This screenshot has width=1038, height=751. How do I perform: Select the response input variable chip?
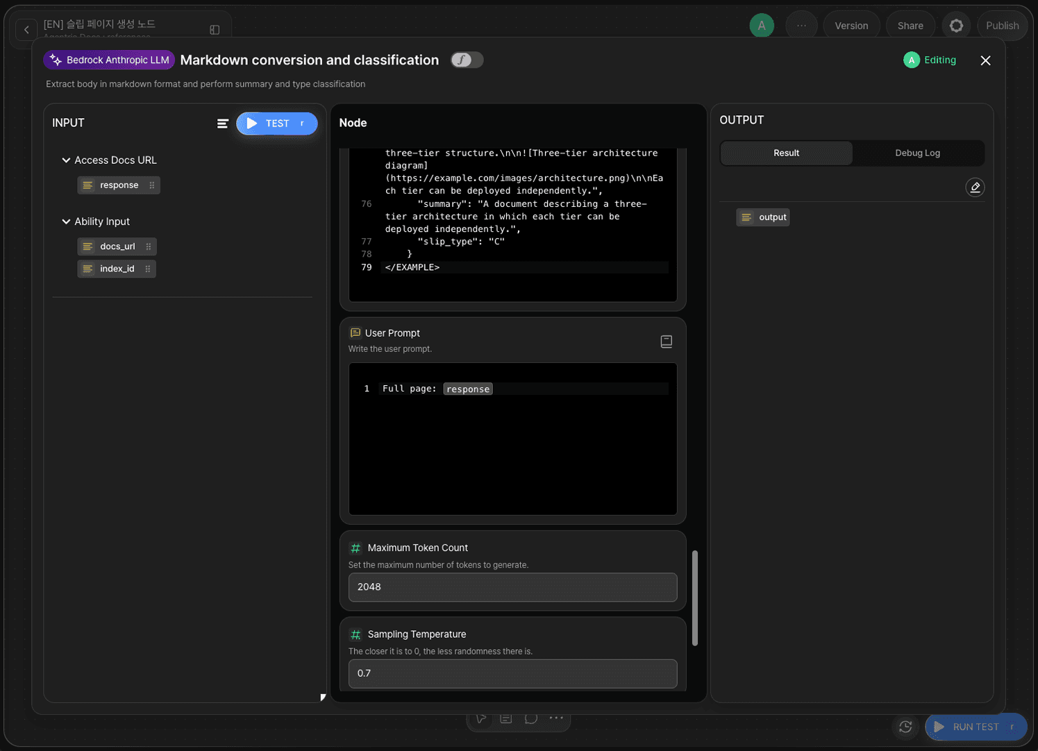coord(119,185)
